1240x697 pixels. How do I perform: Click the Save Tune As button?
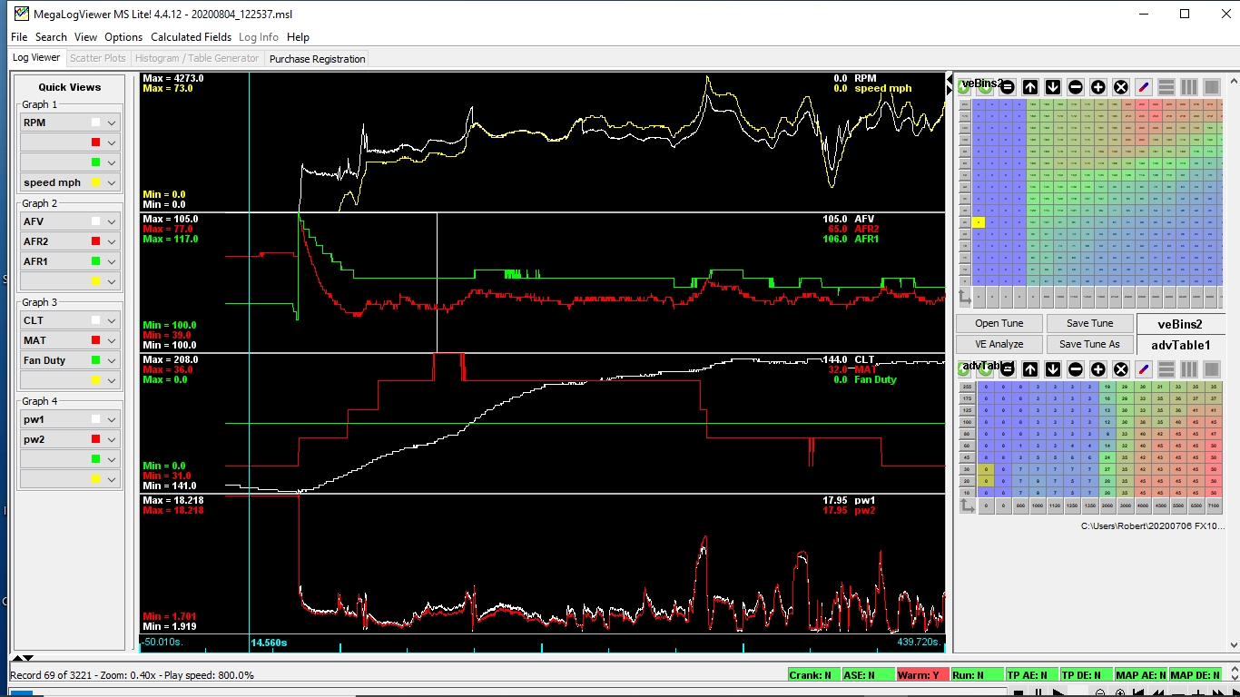[x=1089, y=344]
